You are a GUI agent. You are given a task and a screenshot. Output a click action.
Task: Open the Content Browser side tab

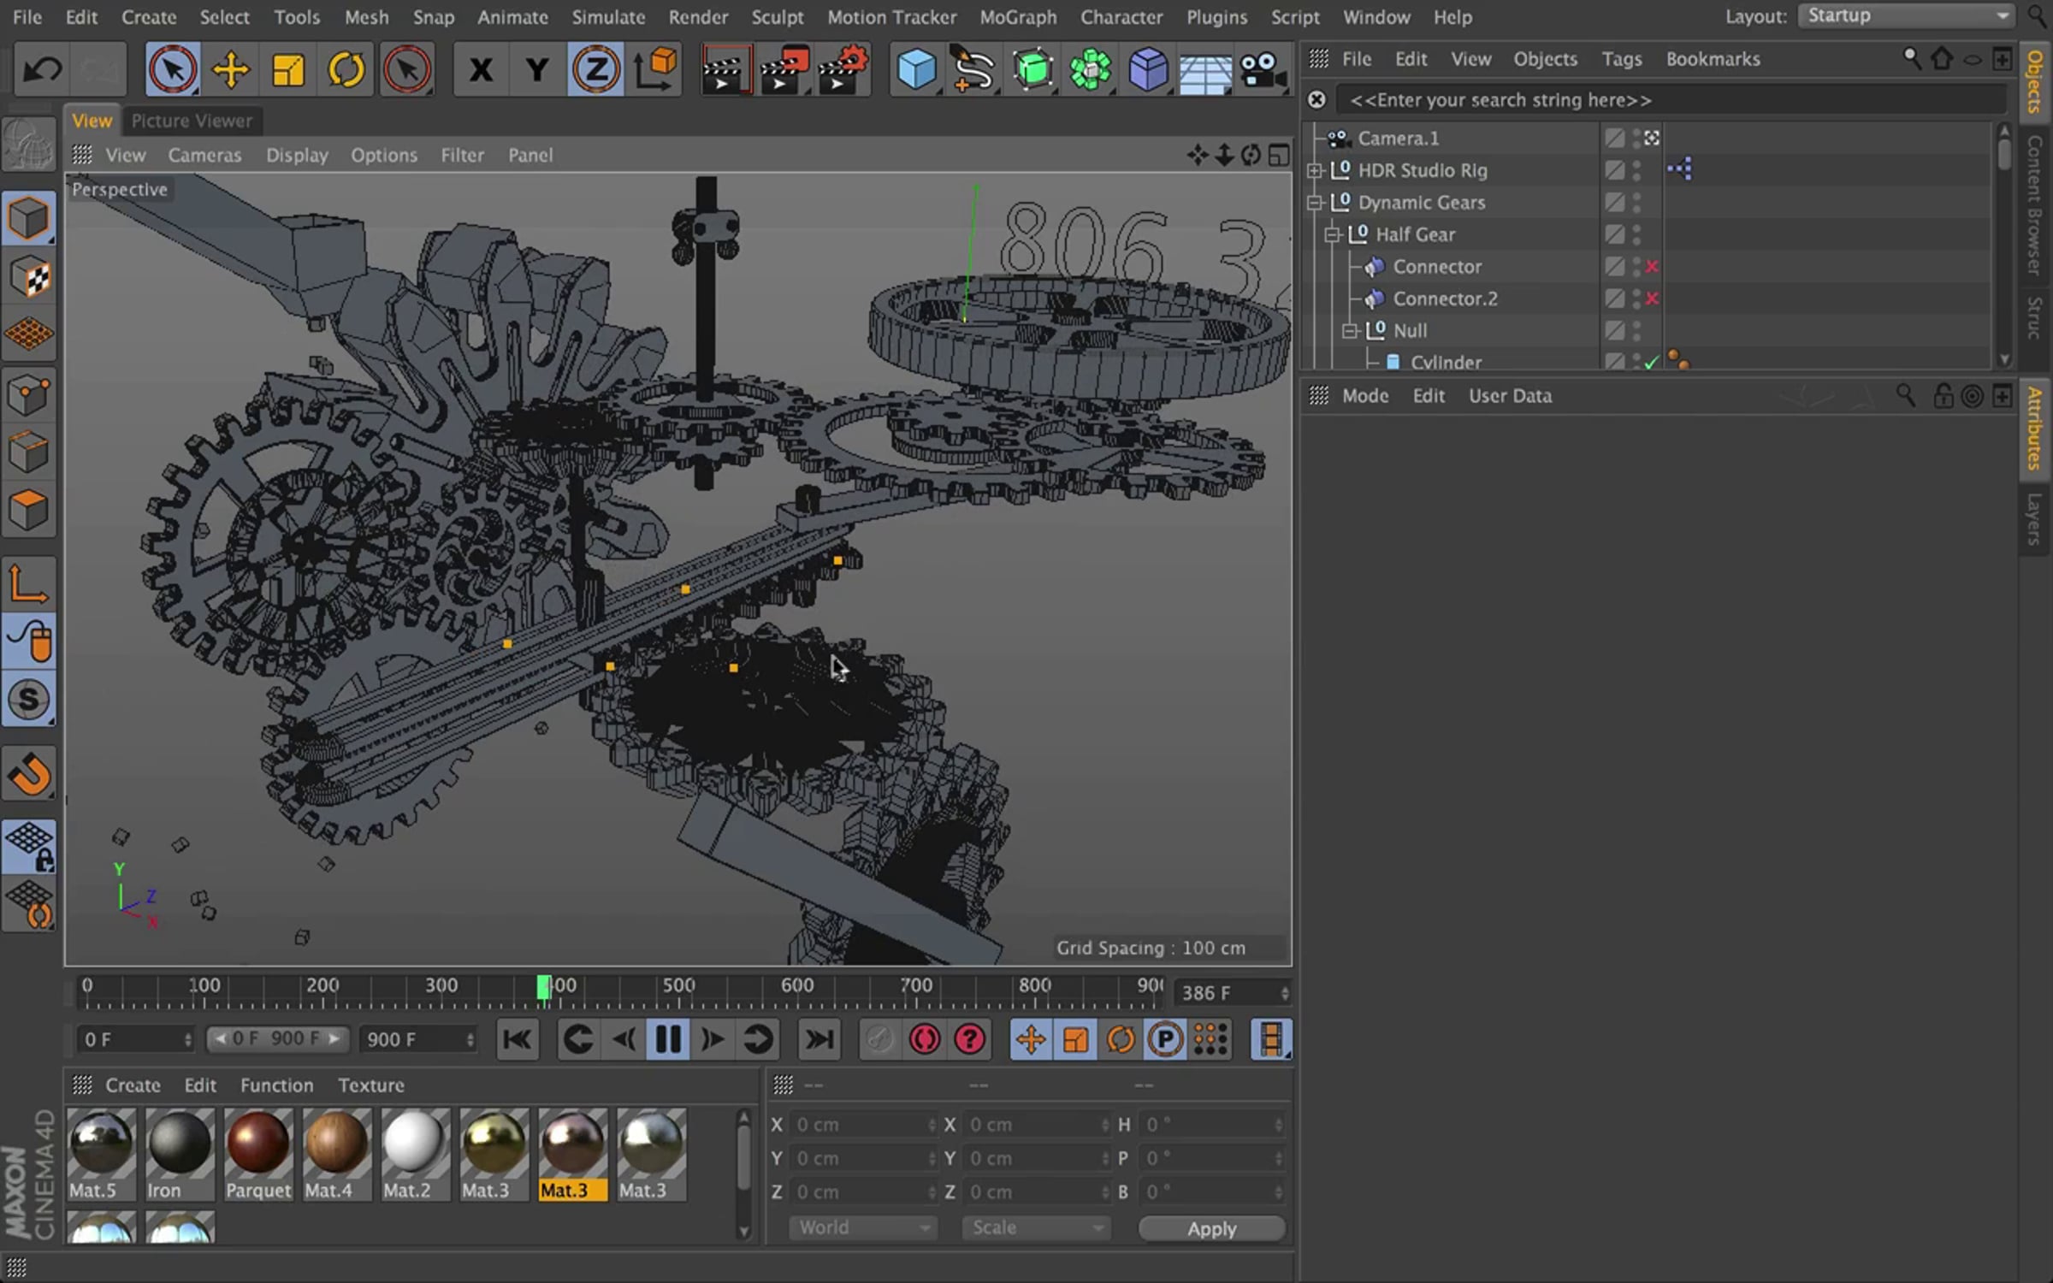(x=2035, y=205)
